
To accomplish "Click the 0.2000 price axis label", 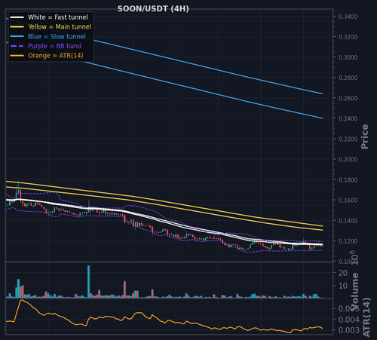I will (x=348, y=159).
